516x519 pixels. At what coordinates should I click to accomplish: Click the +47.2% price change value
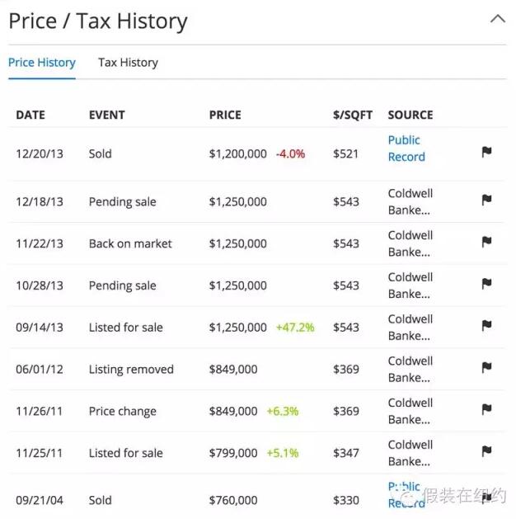(x=295, y=327)
